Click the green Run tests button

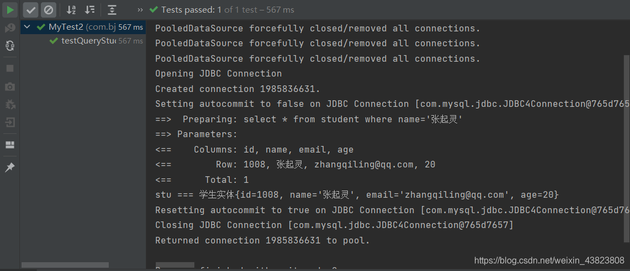[x=10, y=9]
